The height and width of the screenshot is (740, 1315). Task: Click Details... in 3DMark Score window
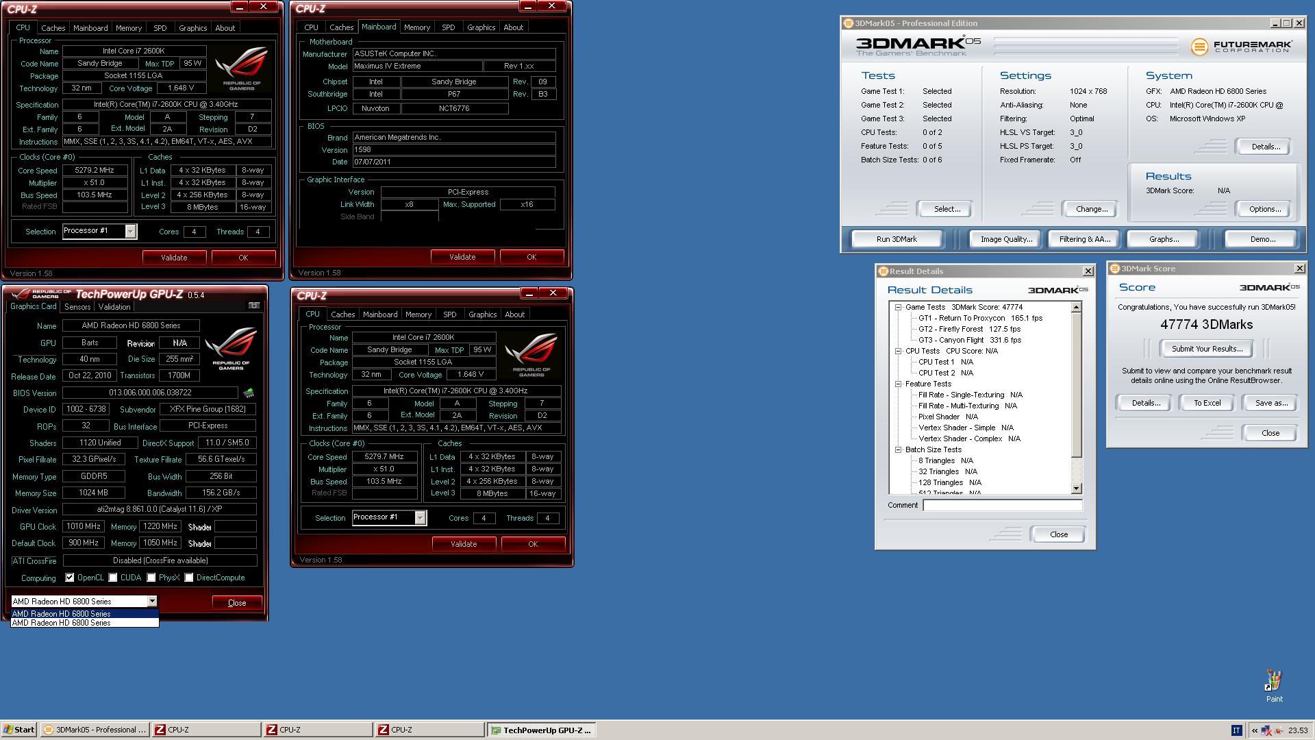[x=1145, y=403]
